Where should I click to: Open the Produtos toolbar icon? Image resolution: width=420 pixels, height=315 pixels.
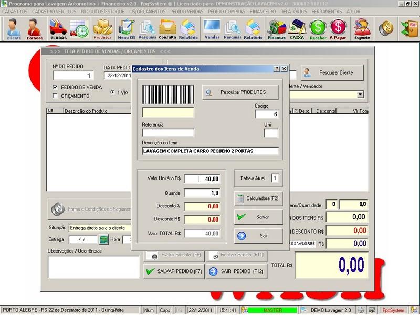click(x=102, y=29)
